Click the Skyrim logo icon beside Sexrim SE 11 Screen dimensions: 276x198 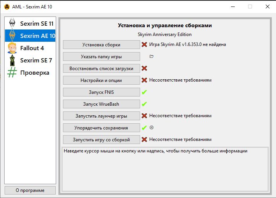(x=12, y=23)
